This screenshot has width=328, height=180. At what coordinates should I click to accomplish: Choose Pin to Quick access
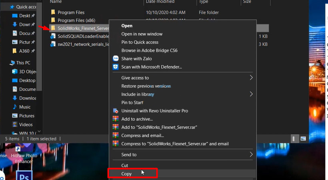(140, 42)
